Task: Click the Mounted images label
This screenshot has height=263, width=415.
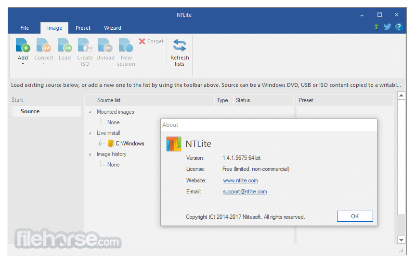Action: (x=116, y=112)
